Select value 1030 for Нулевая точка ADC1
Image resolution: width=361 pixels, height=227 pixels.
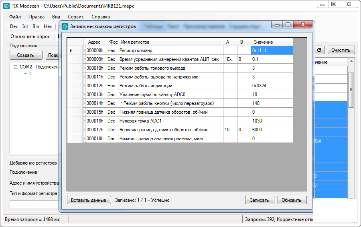click(x=272, y=121)
